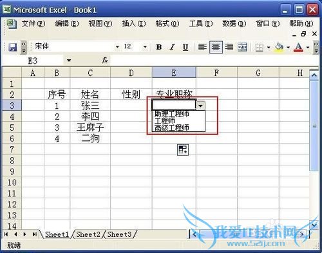Open the 数据(D) menu
The image size is (322, 253).
[234, 23]
